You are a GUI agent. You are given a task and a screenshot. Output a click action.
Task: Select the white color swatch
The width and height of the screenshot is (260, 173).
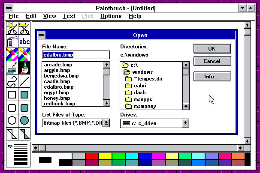pyautogui.click(x=65, y=156)
